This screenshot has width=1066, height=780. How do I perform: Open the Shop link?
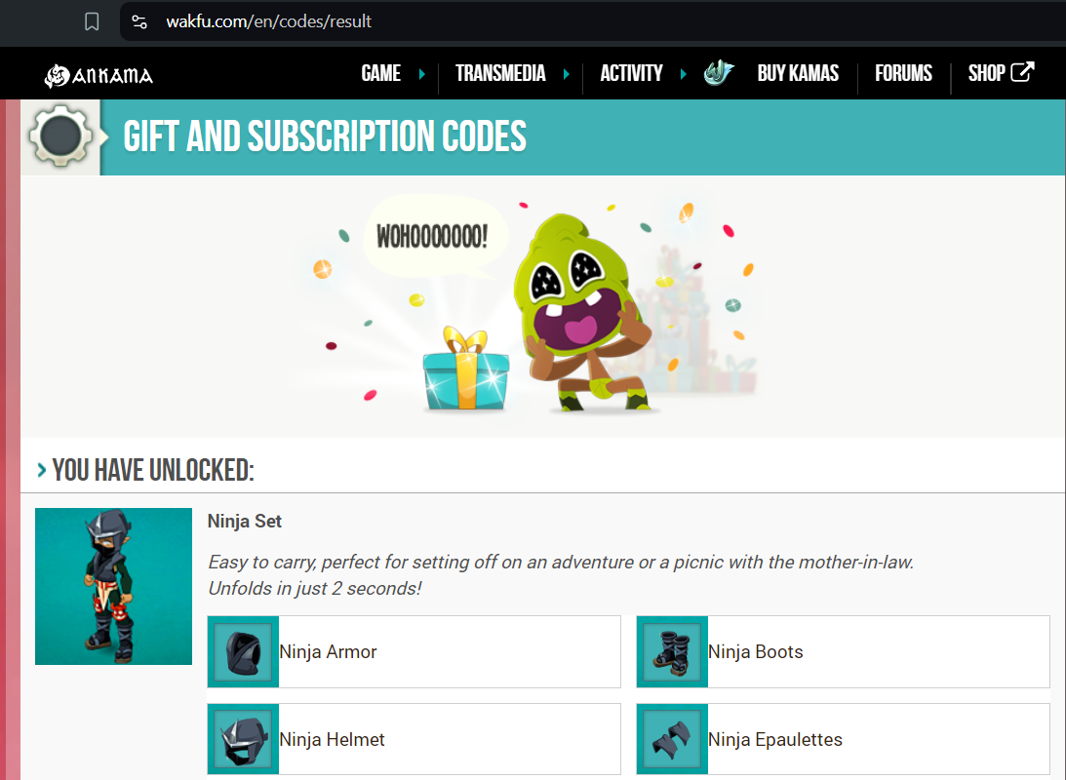tap(986, 73)
